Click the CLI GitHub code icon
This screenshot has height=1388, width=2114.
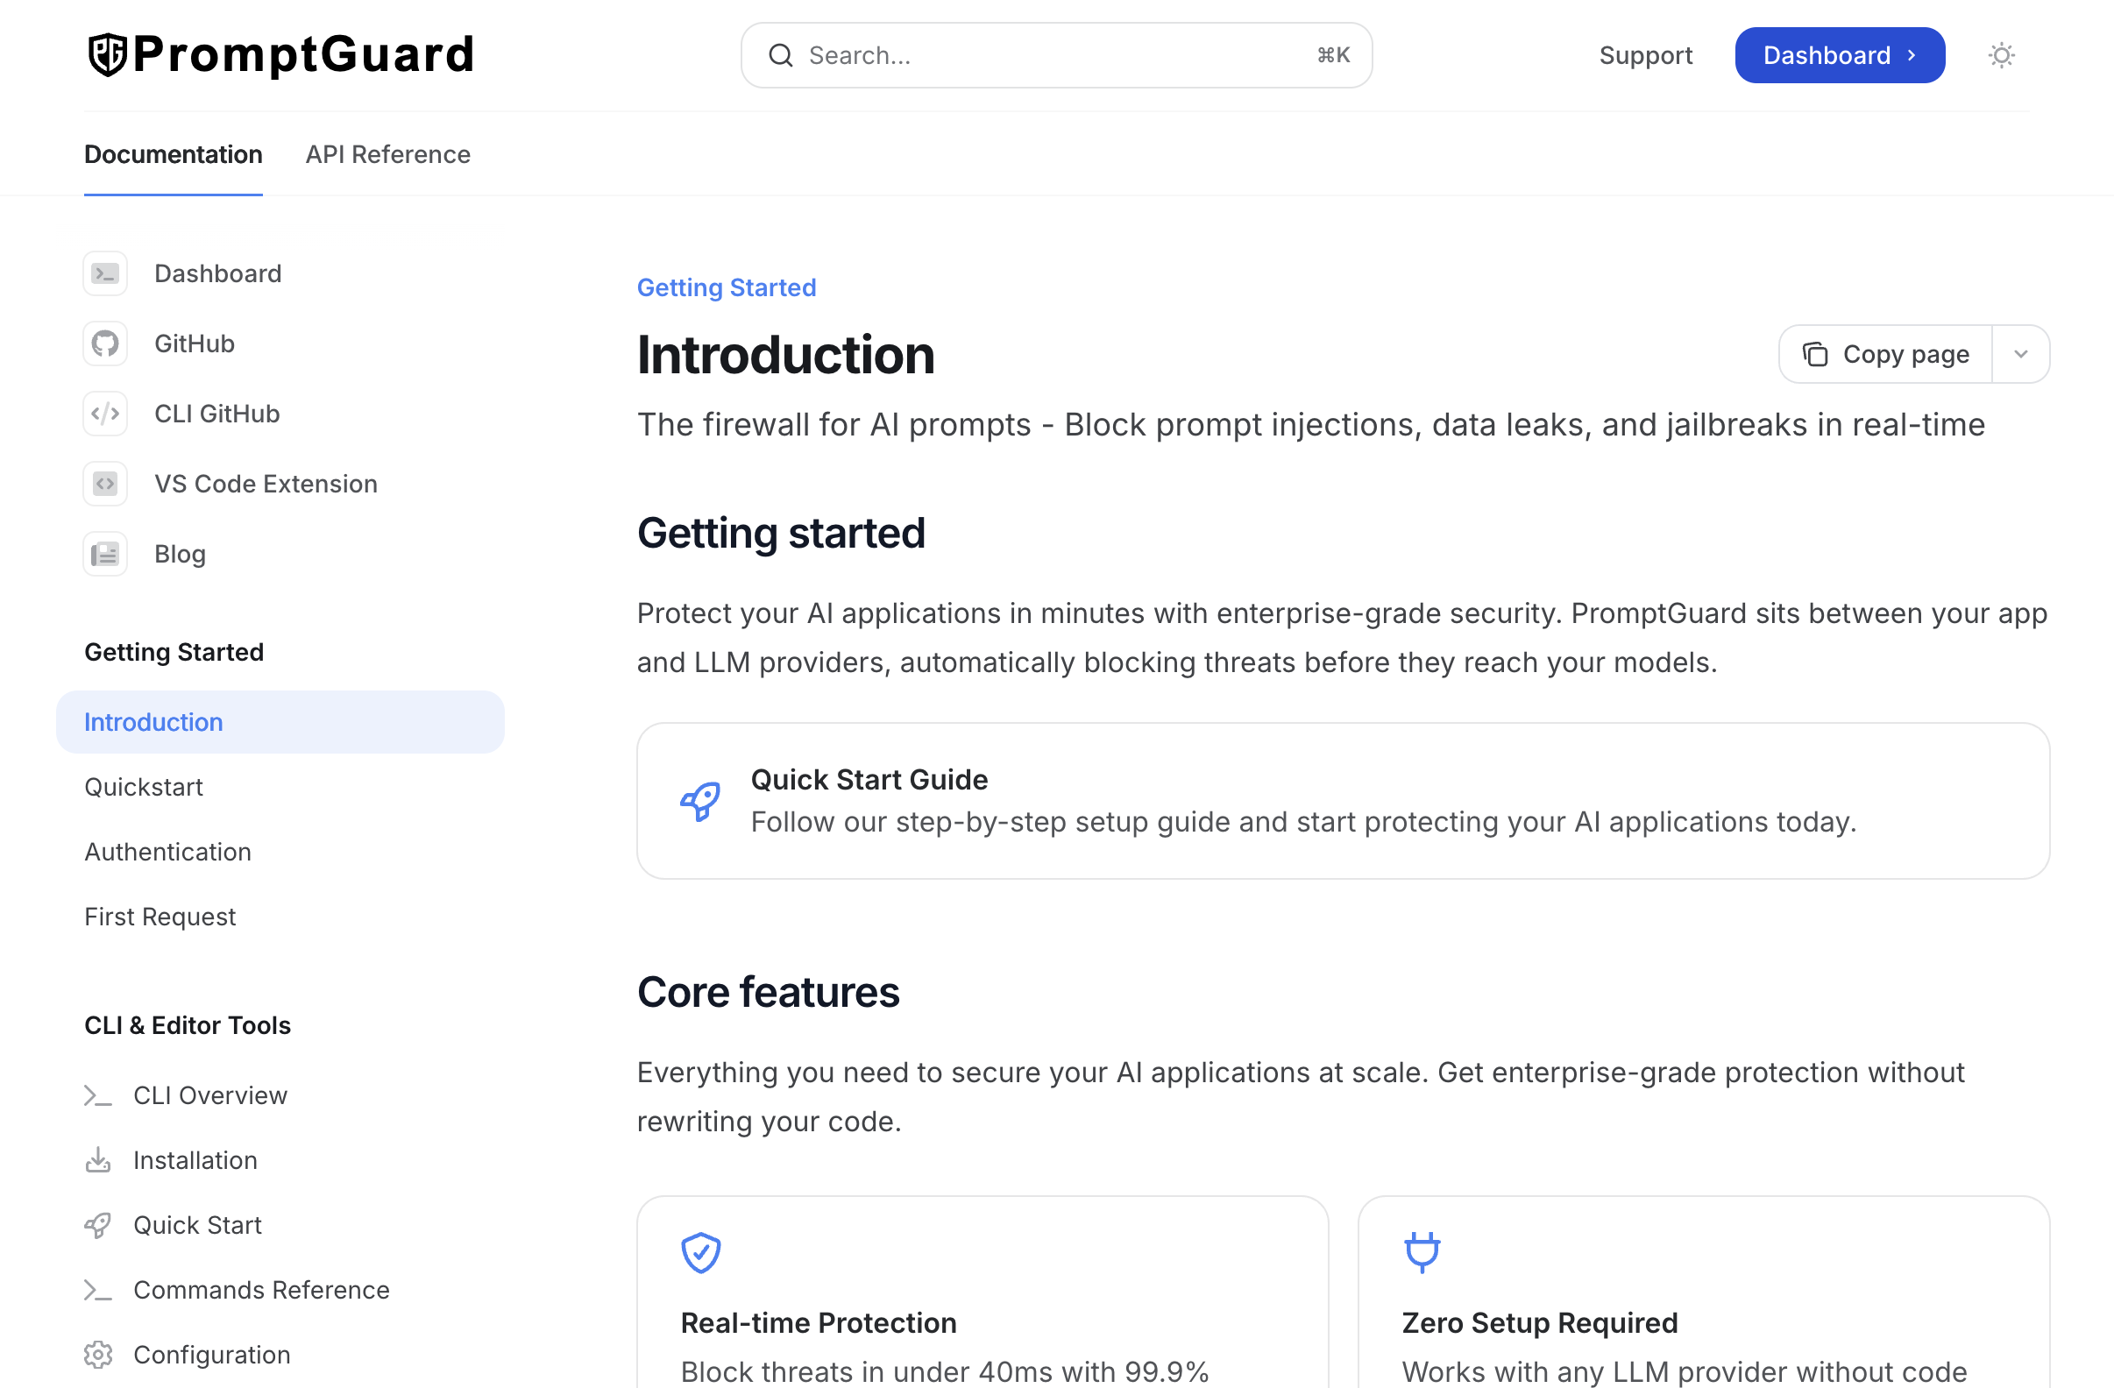(x=105, y=413)
